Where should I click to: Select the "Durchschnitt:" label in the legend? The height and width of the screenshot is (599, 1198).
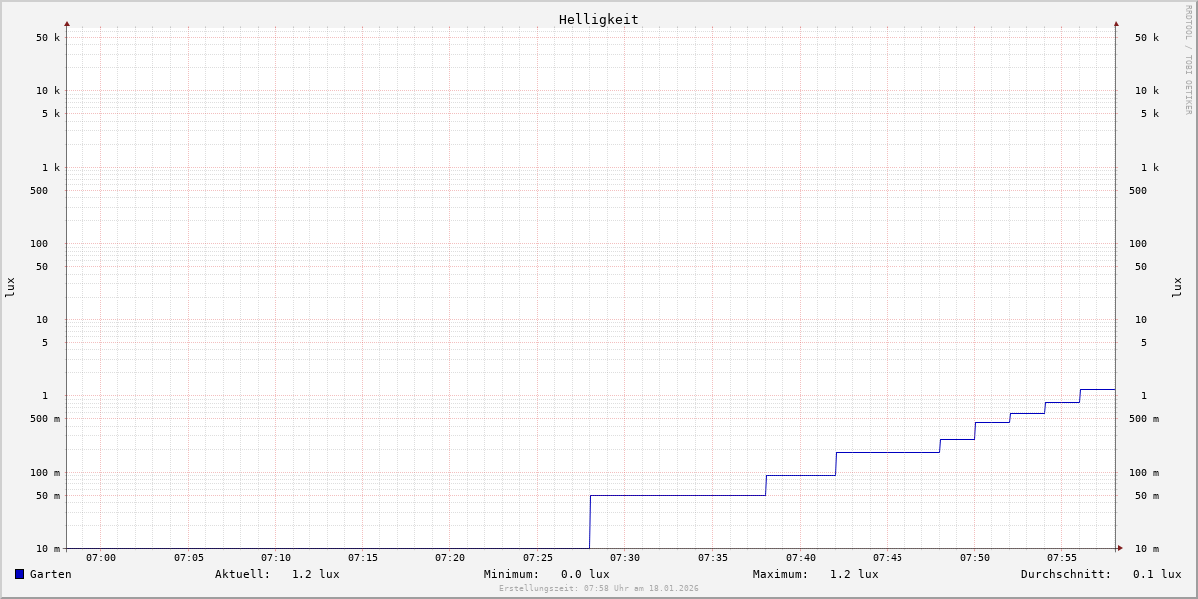(1066, 574)
